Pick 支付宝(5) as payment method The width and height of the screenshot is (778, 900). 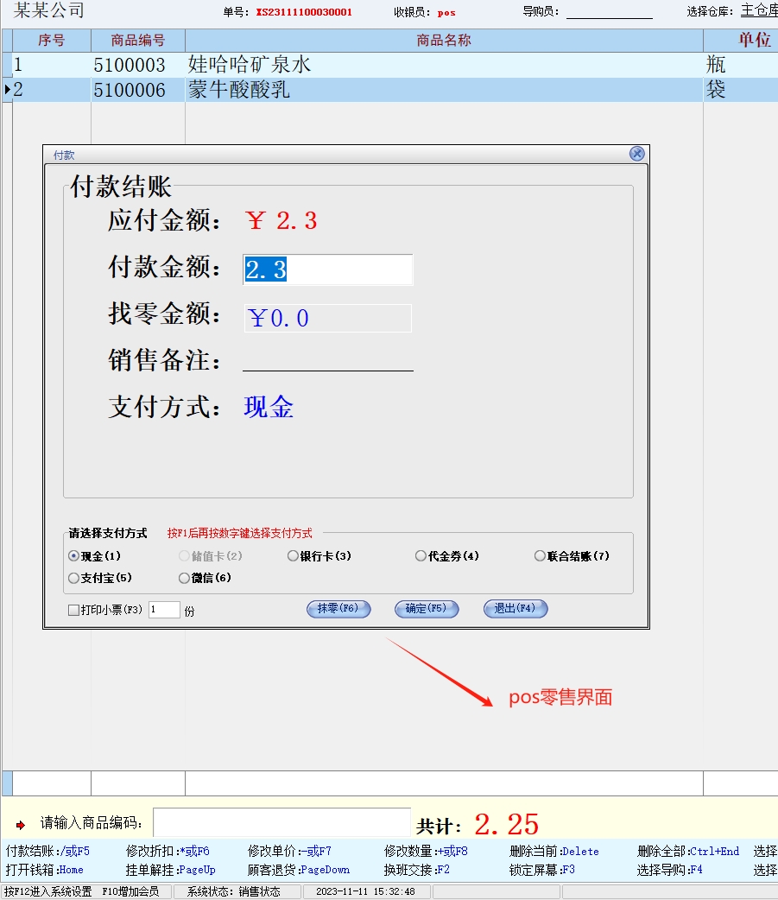[74, 578]
